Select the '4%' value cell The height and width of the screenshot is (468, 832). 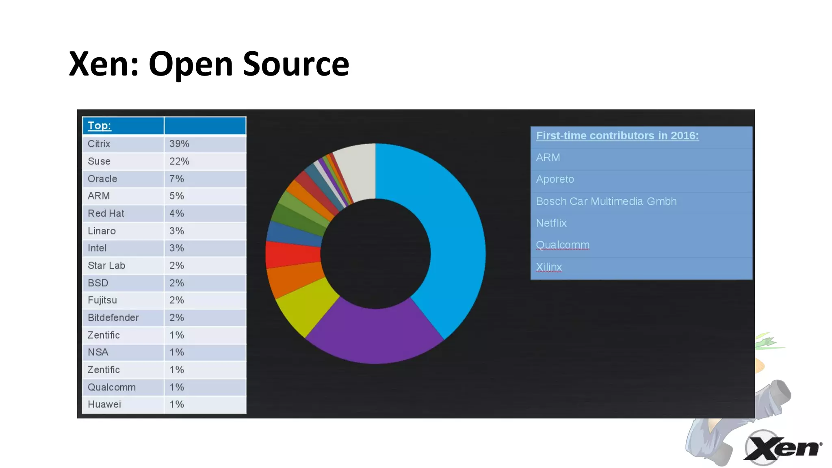205,213
